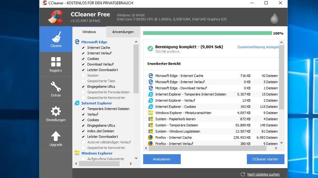The width and height of the screenshot is (318, 178).
Task: Click the Microsoft Edge icon in results list
Action: pos(151,75)
